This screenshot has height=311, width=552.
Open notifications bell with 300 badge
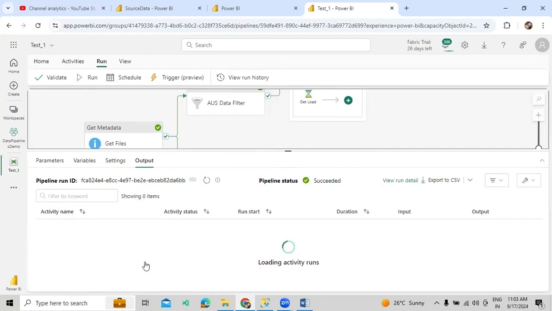tap(446, 44)
